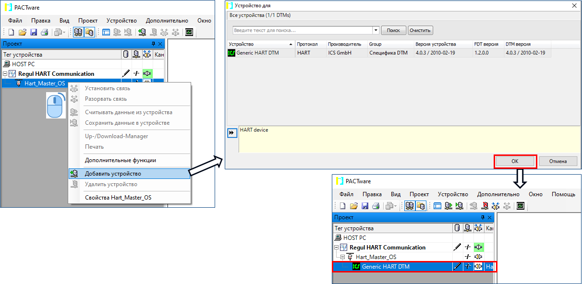The height and width of the screenshot is (284, 582).
Task: Choose Свойства Hart_Master_OS in the context menu
Action: 118,198
